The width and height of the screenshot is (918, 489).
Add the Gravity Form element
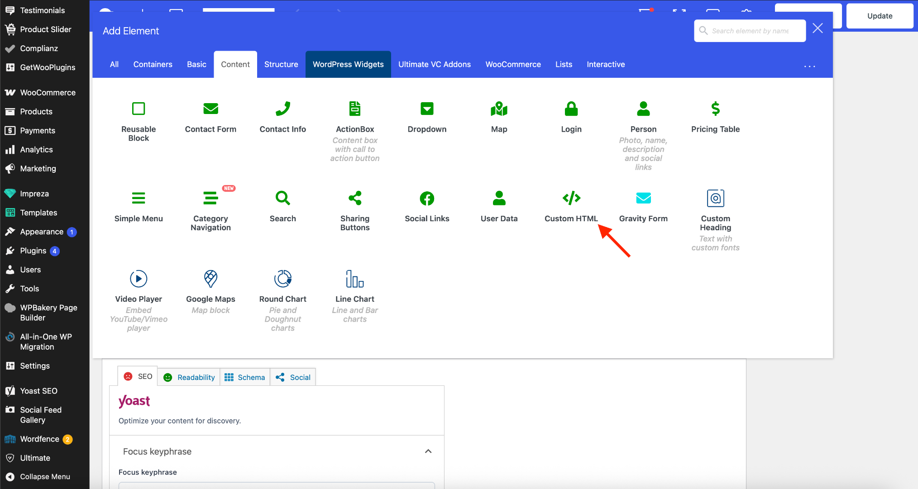tap(643, 207)
